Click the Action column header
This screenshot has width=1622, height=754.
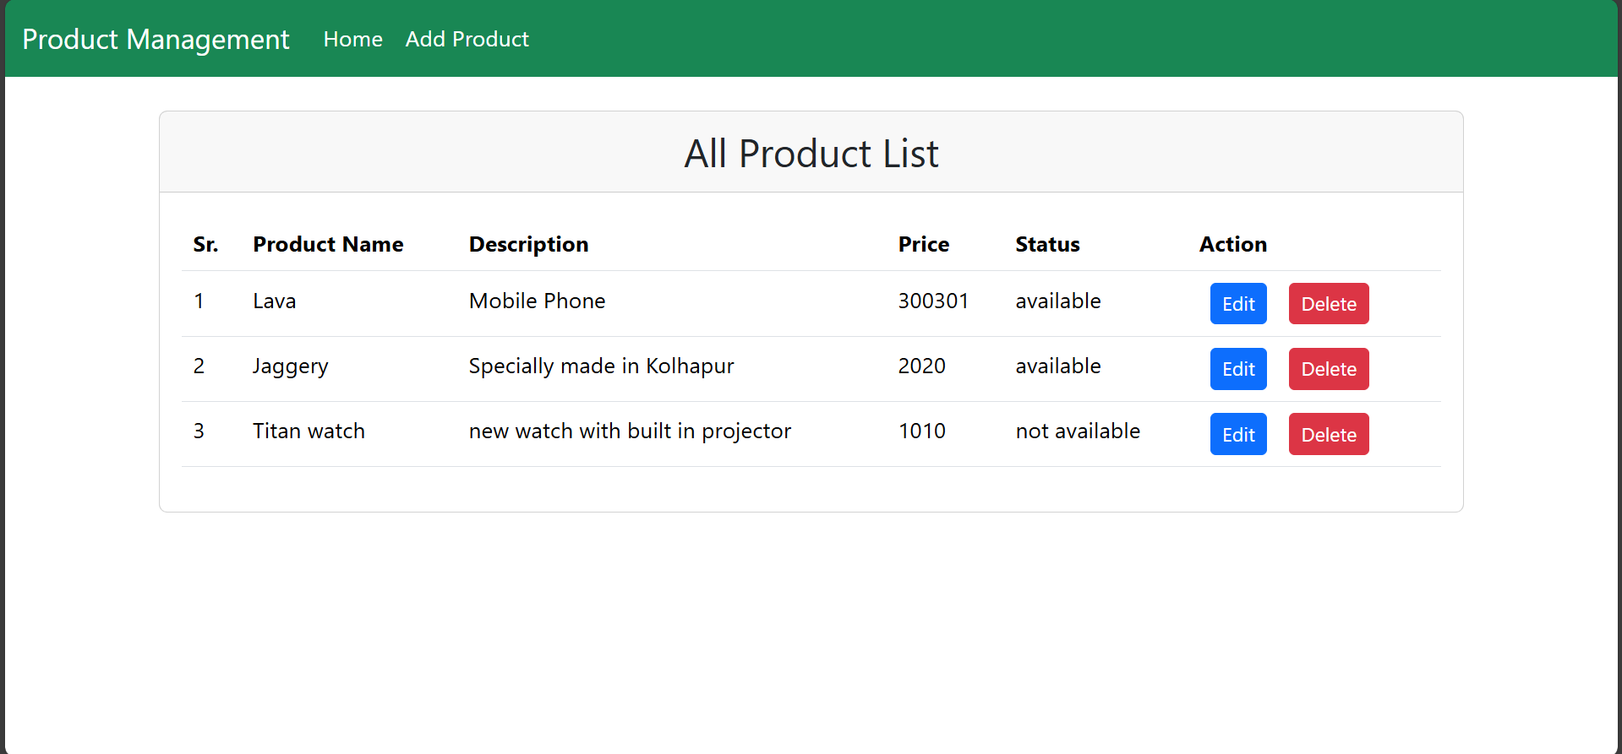pyautogui.click(x=1232, y=244)
